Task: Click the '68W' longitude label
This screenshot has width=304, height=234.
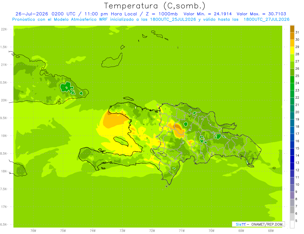Action: [x=271, y=230]
